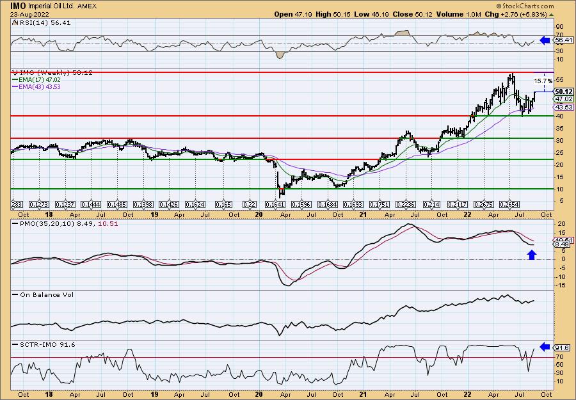This screenshot has height=400, width=576.
Task: Click the green EMA(17) legend line swatch
Action: click(17, 80)
